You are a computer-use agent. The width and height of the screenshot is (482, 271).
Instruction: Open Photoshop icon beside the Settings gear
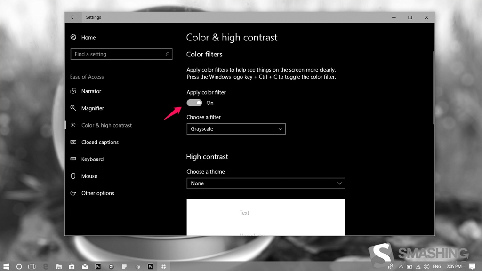point(151,266)
